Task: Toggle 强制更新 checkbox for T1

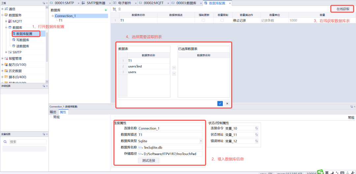Action: (203, 20)
